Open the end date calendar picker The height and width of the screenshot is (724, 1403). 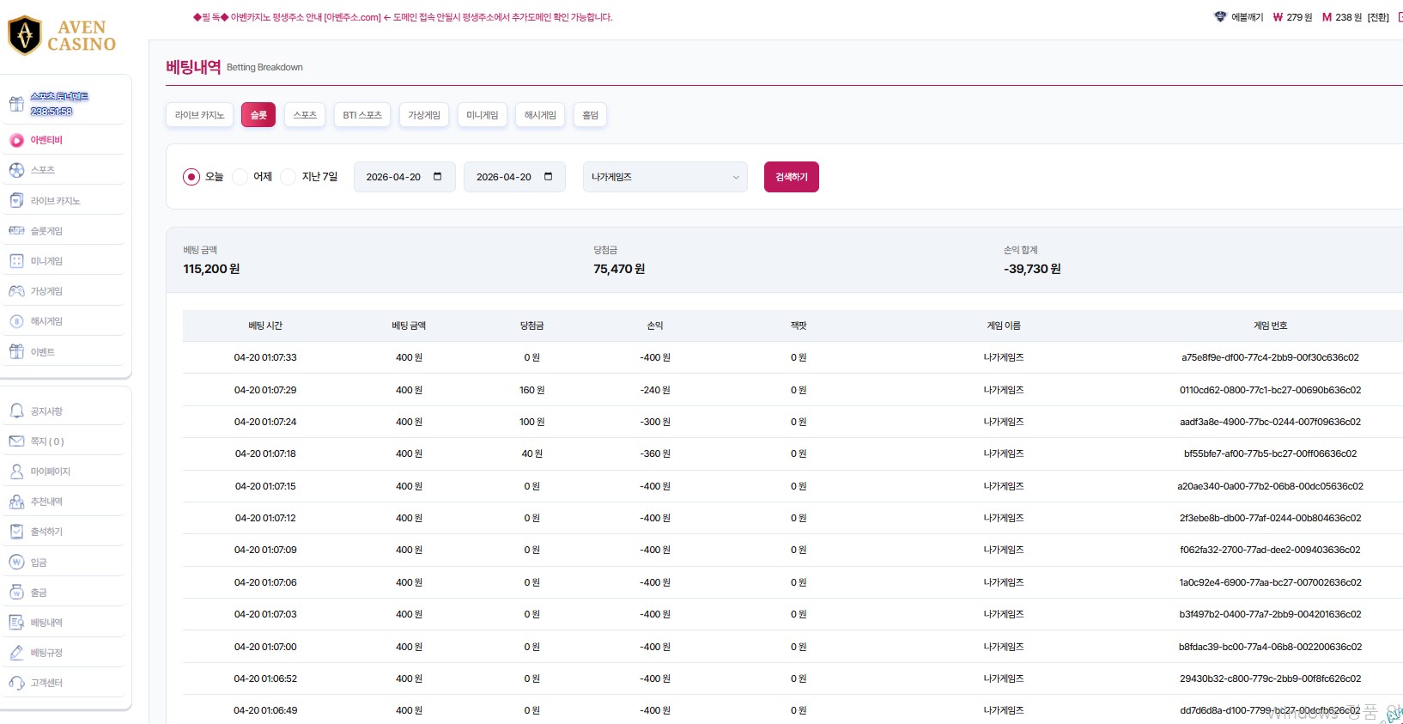tap(548, 177)
